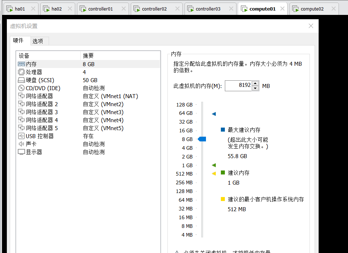Click the 存在 USB summary text
Image resolution: width=348 pixels, height=253 pixels.
88,136
